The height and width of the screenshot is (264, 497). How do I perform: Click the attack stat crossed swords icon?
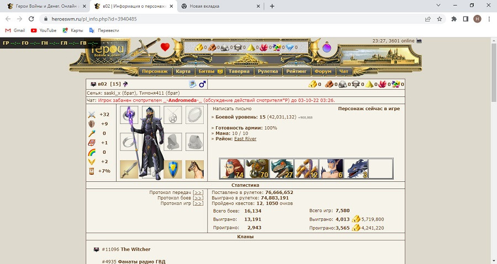(92, 115)
